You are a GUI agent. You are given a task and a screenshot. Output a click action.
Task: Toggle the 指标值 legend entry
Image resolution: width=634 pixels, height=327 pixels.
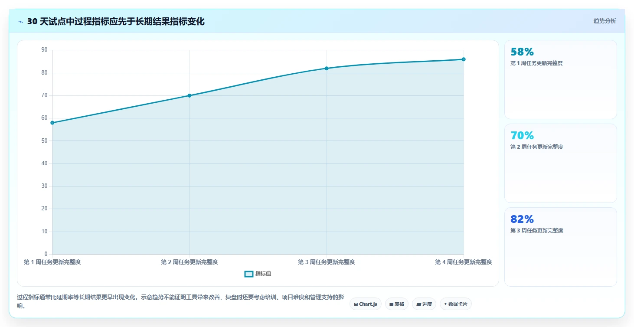coord(258,274)
